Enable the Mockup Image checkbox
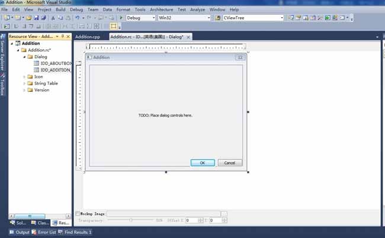Screen dimensions: 385x238 coord(78,214)
